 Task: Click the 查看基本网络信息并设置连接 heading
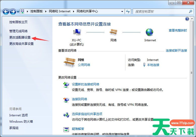(85, 24)
